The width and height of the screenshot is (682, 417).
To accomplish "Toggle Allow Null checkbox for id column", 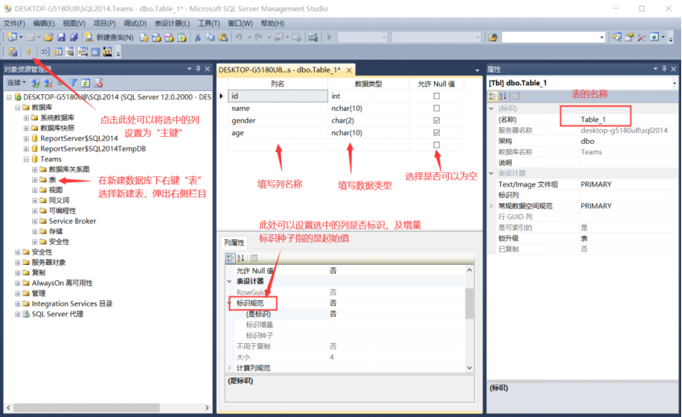I will click(436, 96).
